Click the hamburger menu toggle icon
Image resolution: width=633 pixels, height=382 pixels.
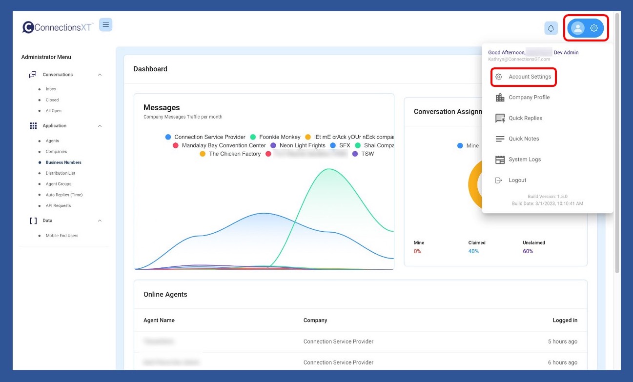[105, 24]
